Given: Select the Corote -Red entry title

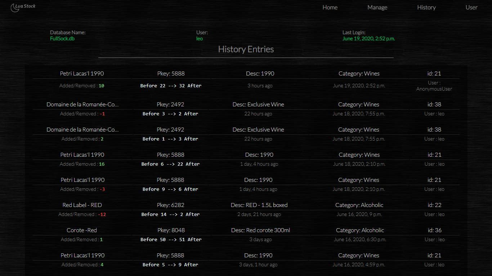Looking at the screenshot, I should click(x=82, y=230).
